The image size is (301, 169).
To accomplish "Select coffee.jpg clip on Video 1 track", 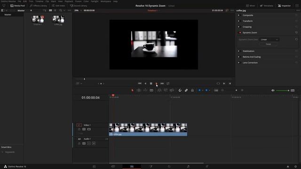I will click(148, 130).
